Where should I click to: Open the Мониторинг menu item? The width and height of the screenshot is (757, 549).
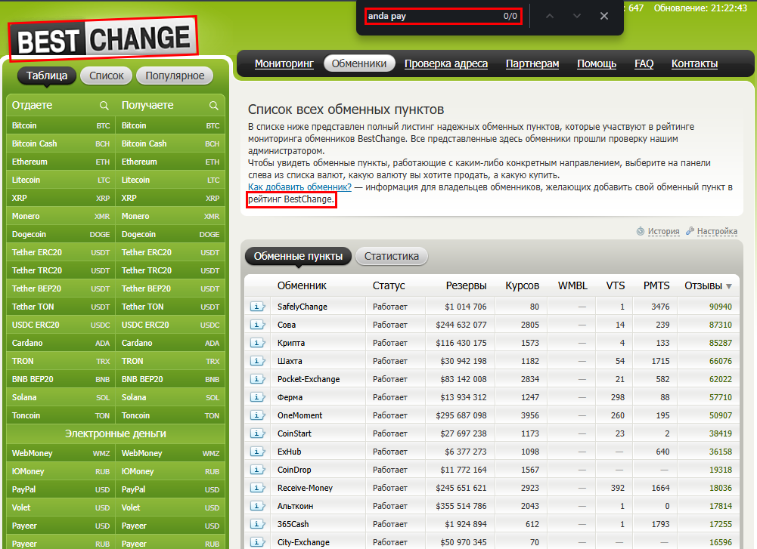pos(284,63)
